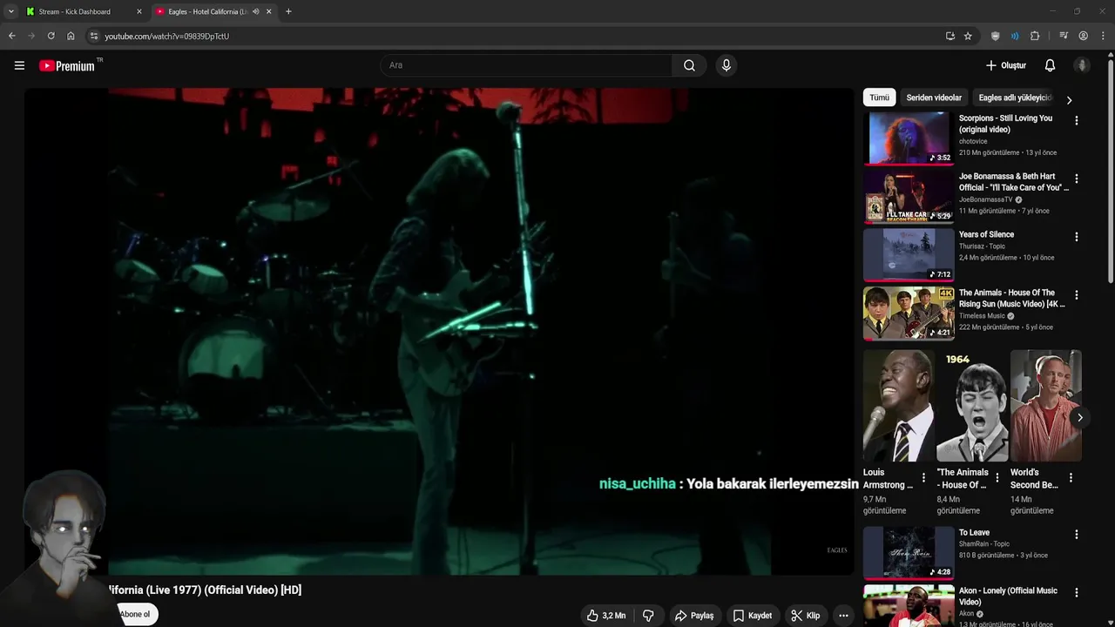The height and width of the screenshot is (627, 1115).
Task: Open the browser extensions puzzle menu
Action: coord(1035,36)
